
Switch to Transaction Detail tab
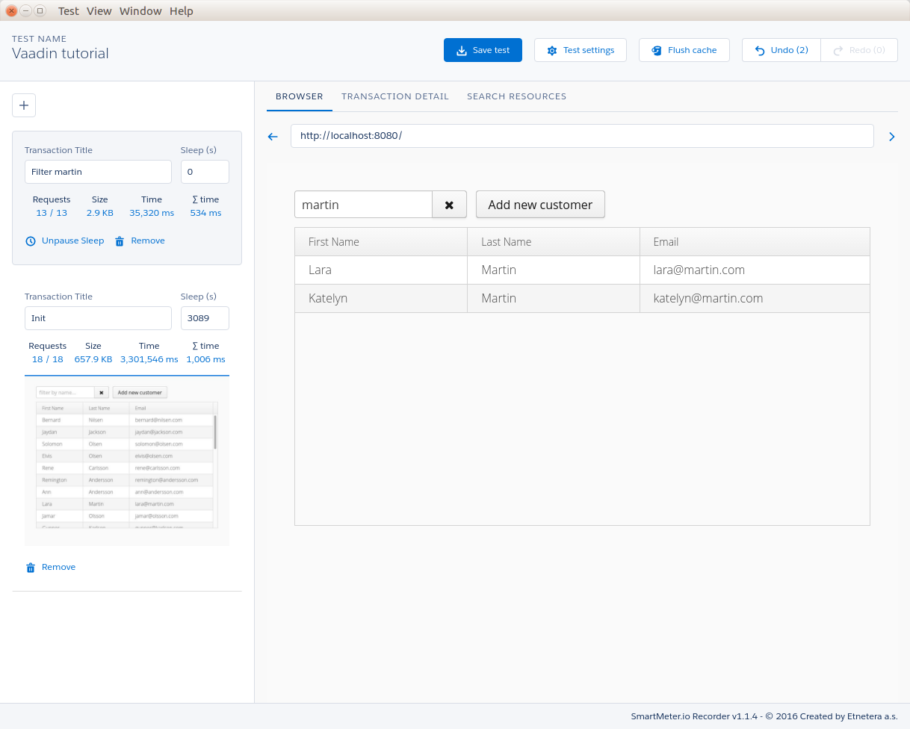point(394,96)
